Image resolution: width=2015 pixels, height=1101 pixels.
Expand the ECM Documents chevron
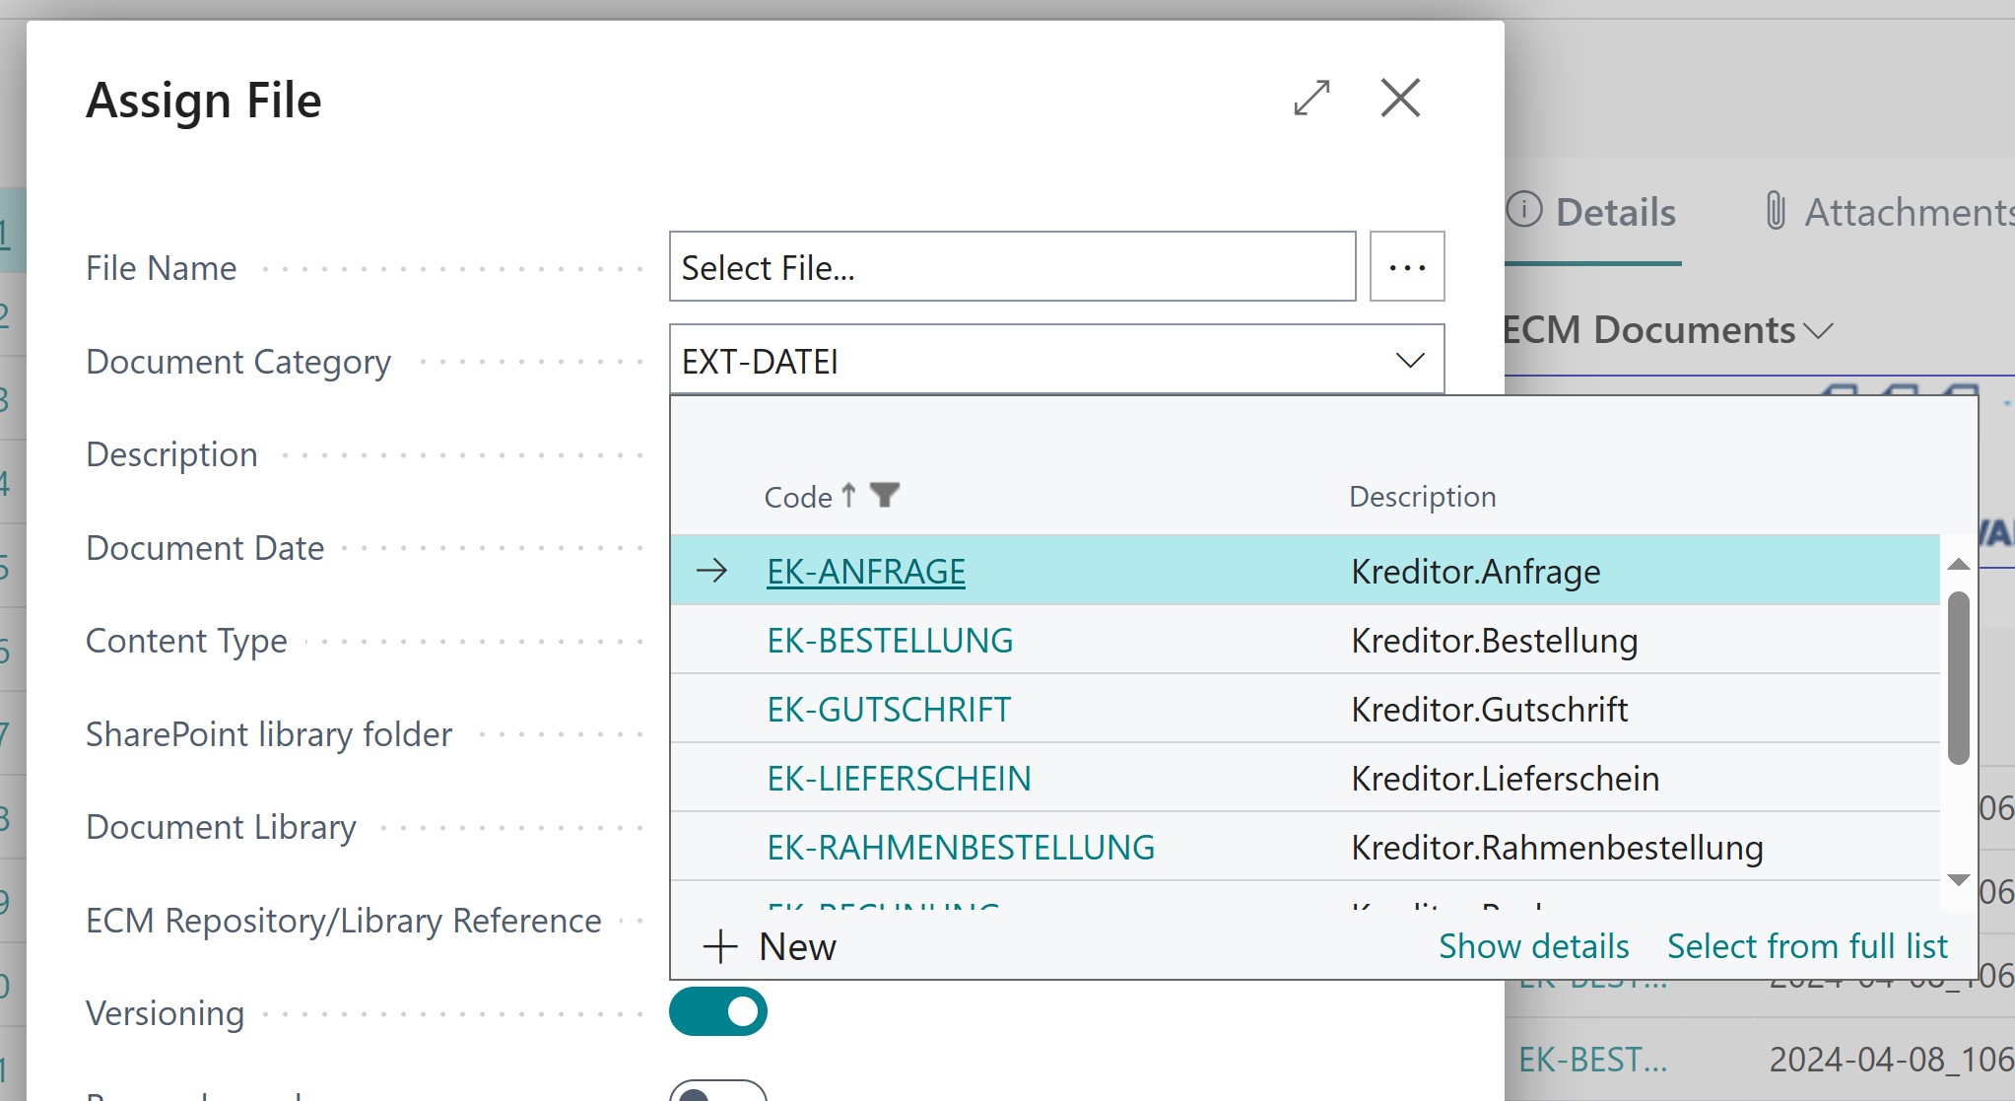click(1819, 331)
